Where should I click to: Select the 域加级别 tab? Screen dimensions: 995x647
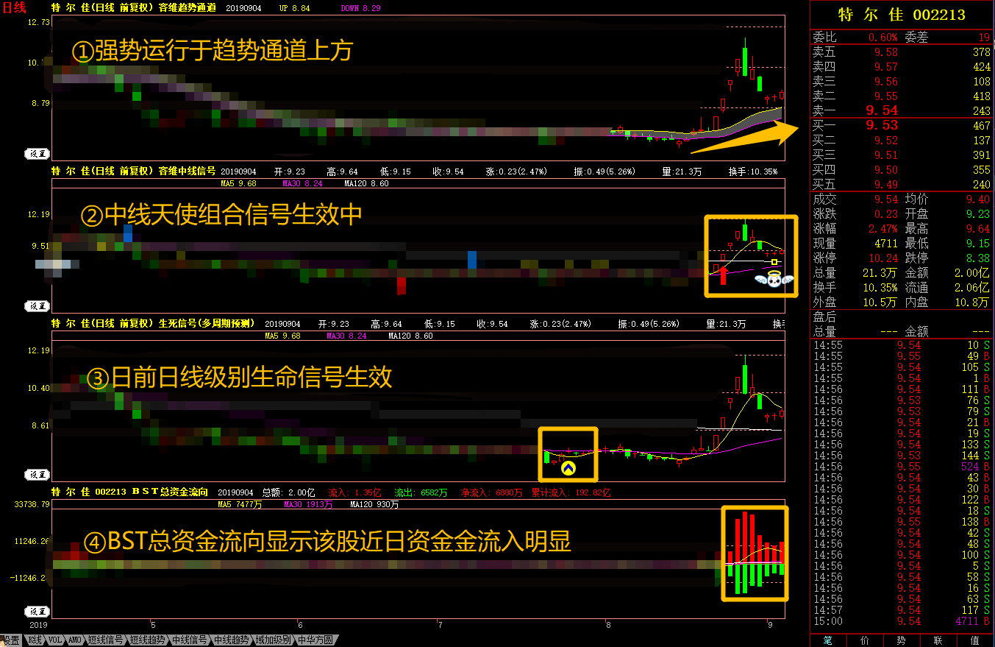coord(274,640)
